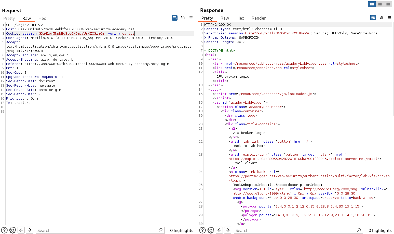Go to next match in Response
The width and height of the screenshot is (394, 234).
click(x=228, y=230)
